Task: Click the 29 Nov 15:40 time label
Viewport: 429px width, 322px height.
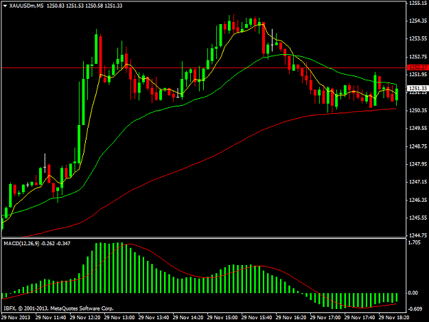Action: point(257,318)
